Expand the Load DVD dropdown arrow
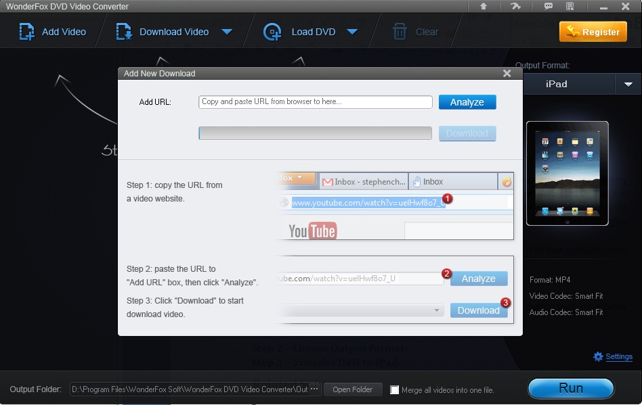 (352, 32)
